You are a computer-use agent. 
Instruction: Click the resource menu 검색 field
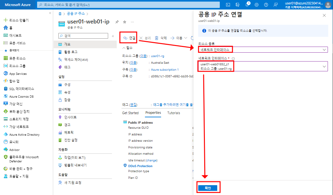click(x=83, y=36)
